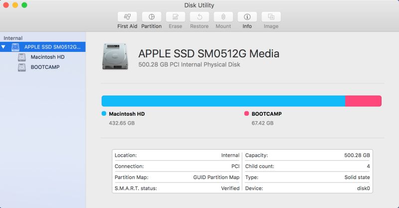This screenshot has width=399, height=208.
Task: Click the BOOTCAMP drive icon in sidebar
Action: point(22,67)
